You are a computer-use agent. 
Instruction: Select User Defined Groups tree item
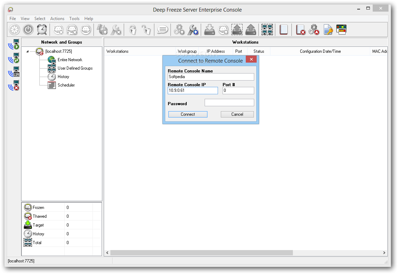coord(75,68)
